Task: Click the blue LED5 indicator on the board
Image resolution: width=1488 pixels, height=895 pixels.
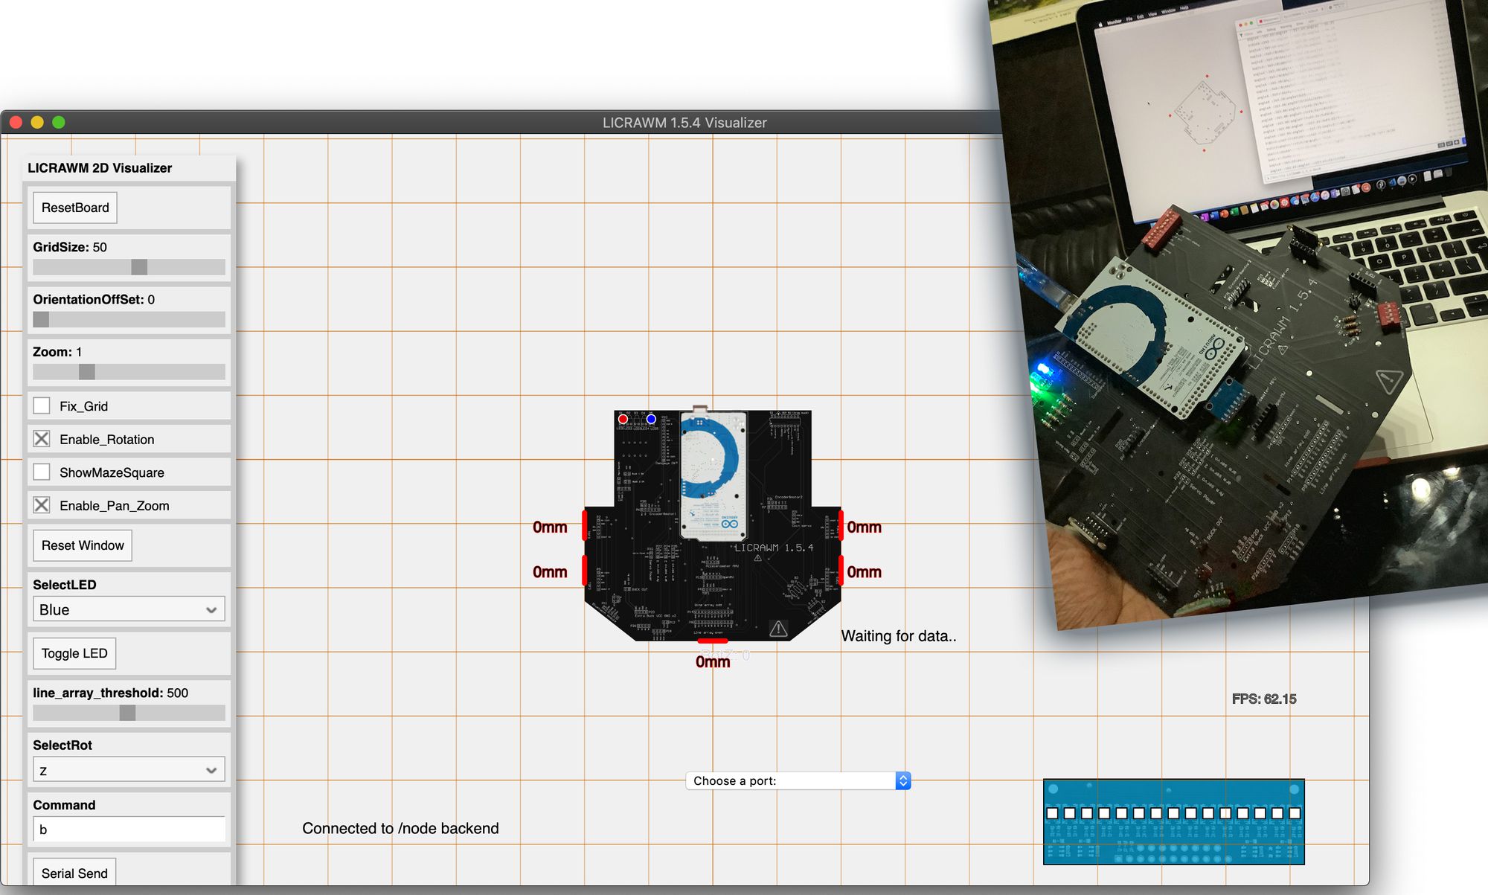Action: click(x=651, y=419)
